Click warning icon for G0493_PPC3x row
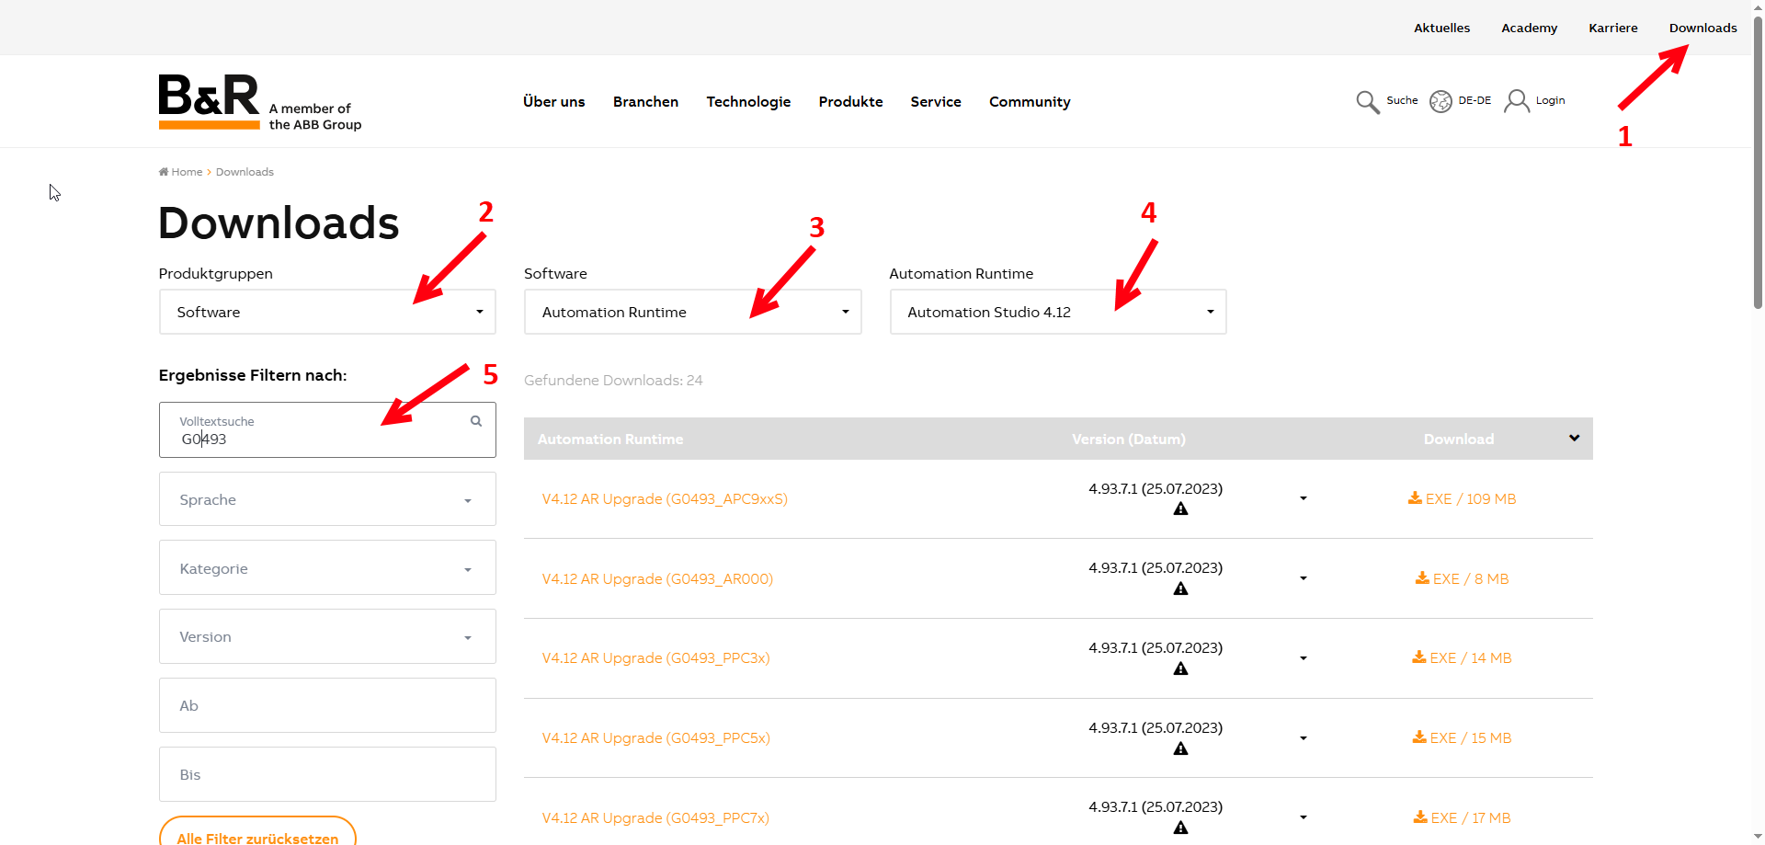The image size is (1765, 845). tap(1180, 669)
